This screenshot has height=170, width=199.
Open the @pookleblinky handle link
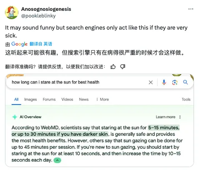pyautogui.click(x=38, y=16)
